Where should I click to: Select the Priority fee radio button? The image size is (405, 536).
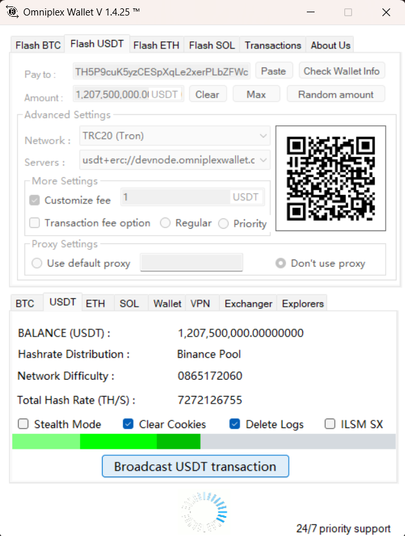(x=223, y=223)
